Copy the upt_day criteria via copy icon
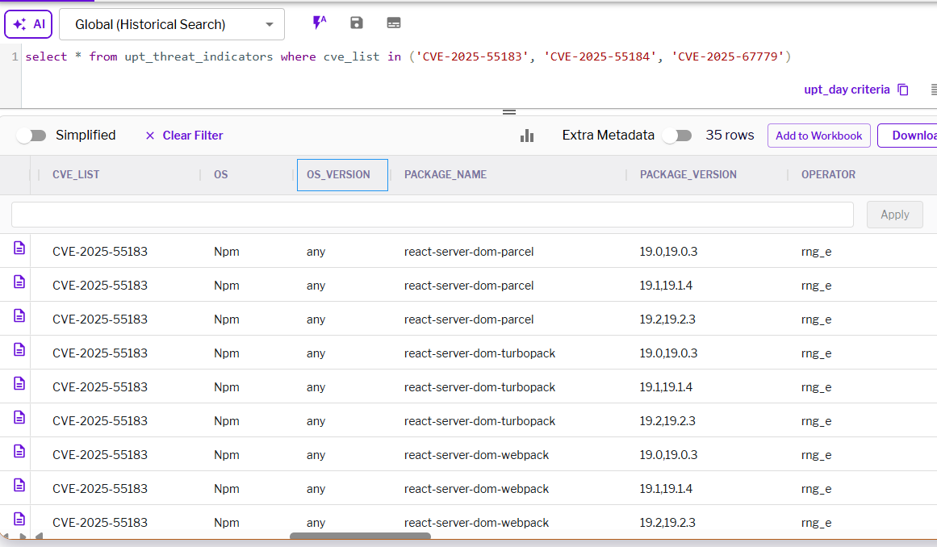 [x=903, y=90]
